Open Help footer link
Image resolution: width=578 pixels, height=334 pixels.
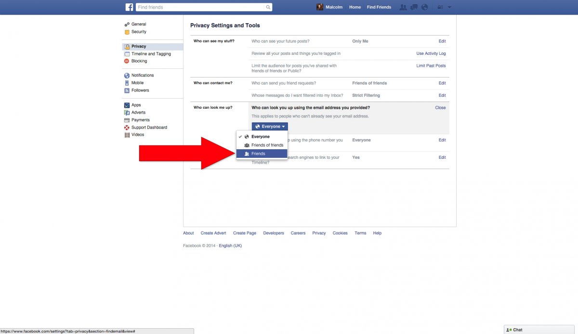coord(377,233)
